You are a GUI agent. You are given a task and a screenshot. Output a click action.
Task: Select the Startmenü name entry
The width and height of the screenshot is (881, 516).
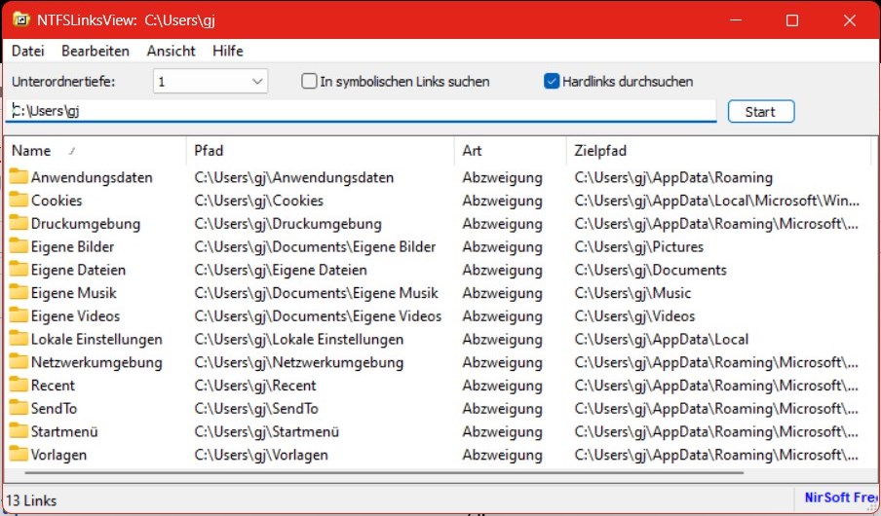(64, 431)
